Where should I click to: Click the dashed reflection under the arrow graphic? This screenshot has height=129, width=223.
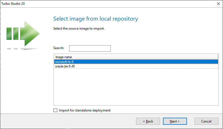click(x=22, y=49)
